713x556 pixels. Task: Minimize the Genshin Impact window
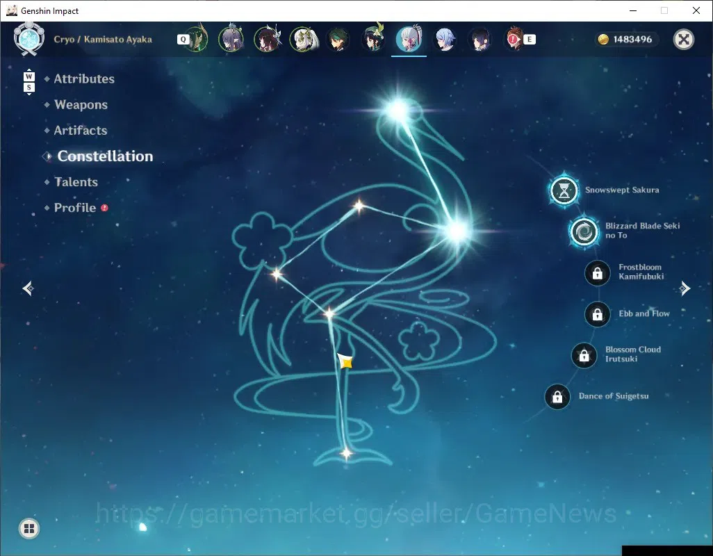click(633, 10)
